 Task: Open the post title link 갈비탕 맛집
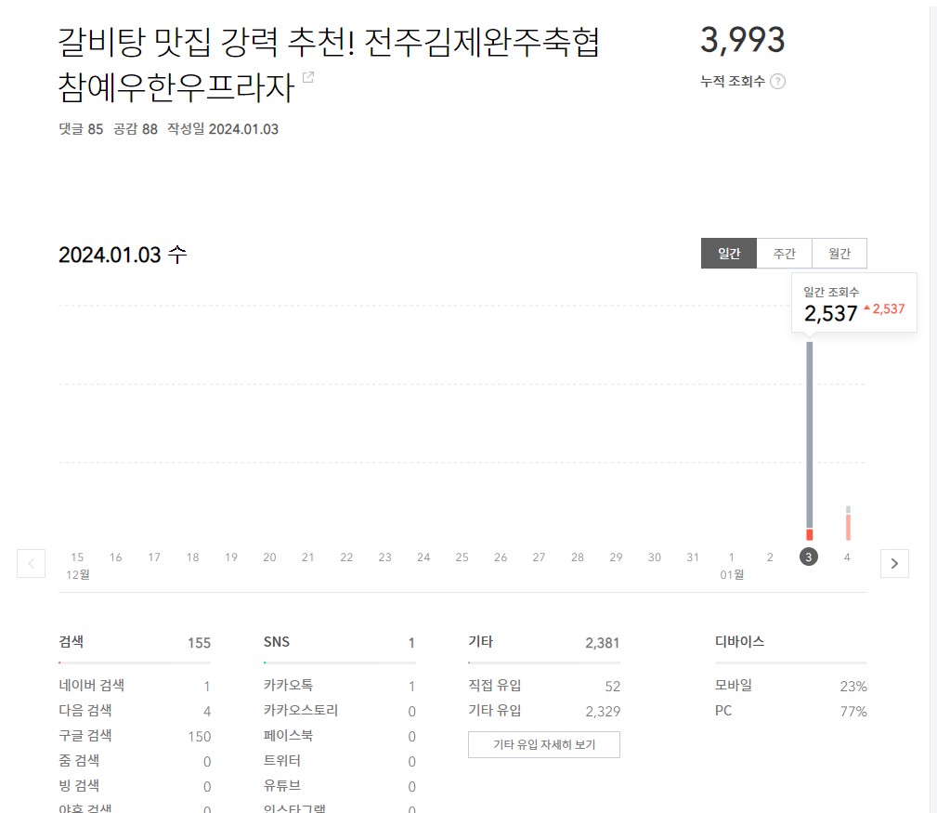click(328, 64)
